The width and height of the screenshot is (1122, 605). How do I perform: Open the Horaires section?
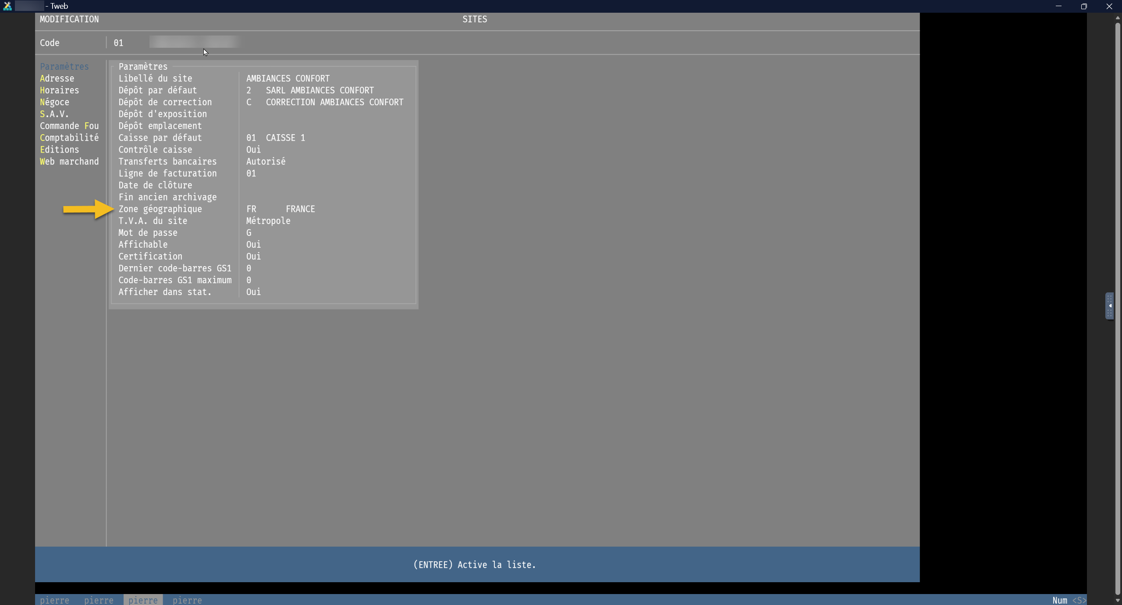[x=59, y=90]
